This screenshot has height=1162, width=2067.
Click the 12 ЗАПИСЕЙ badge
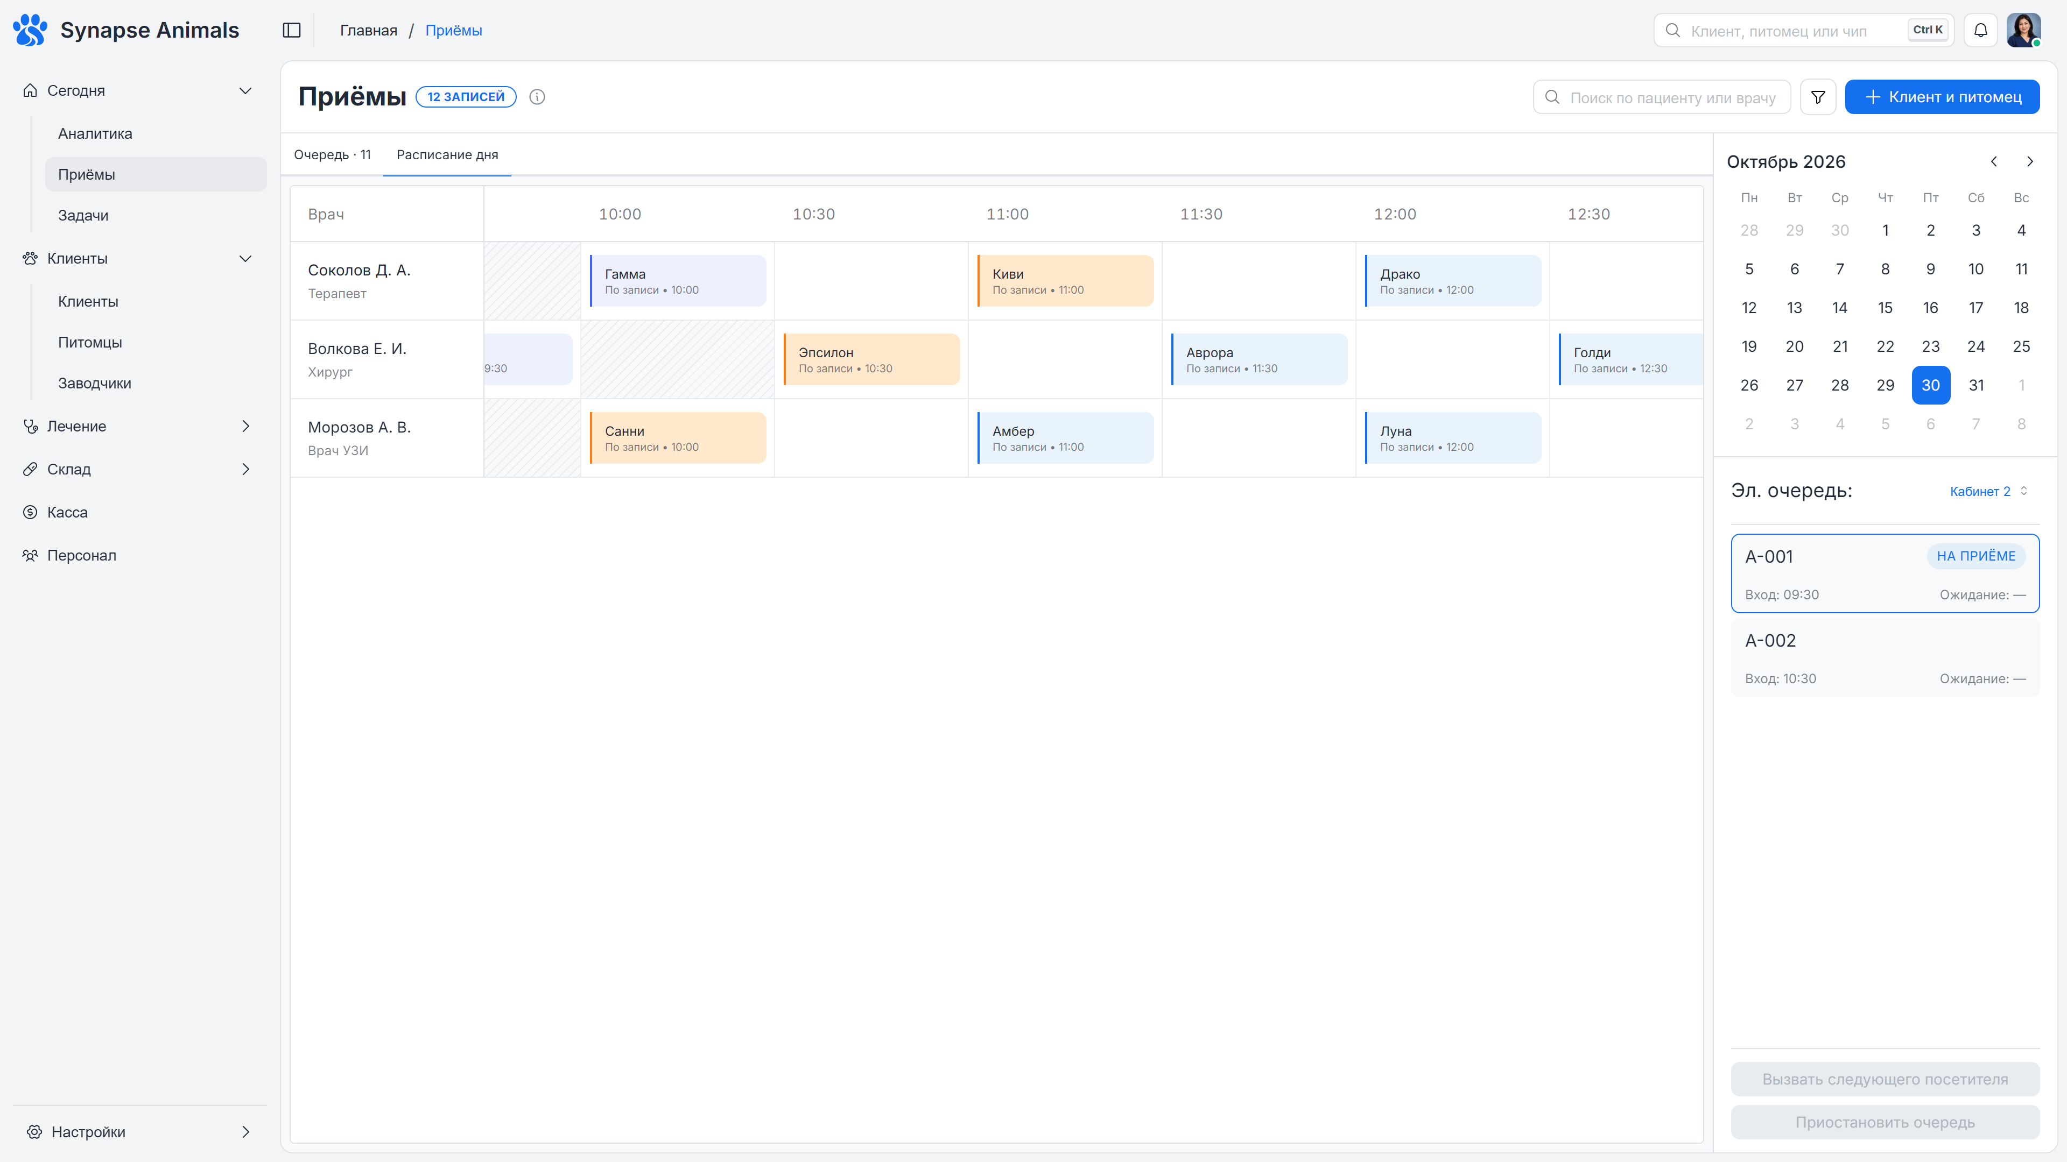click(466, 97)
